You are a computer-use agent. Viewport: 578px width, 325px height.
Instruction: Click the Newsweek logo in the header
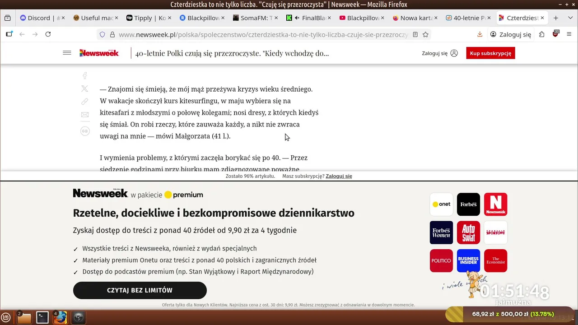tap(99, 53)
